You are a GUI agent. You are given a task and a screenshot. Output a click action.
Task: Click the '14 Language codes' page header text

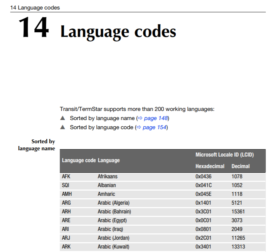(35, 8)
